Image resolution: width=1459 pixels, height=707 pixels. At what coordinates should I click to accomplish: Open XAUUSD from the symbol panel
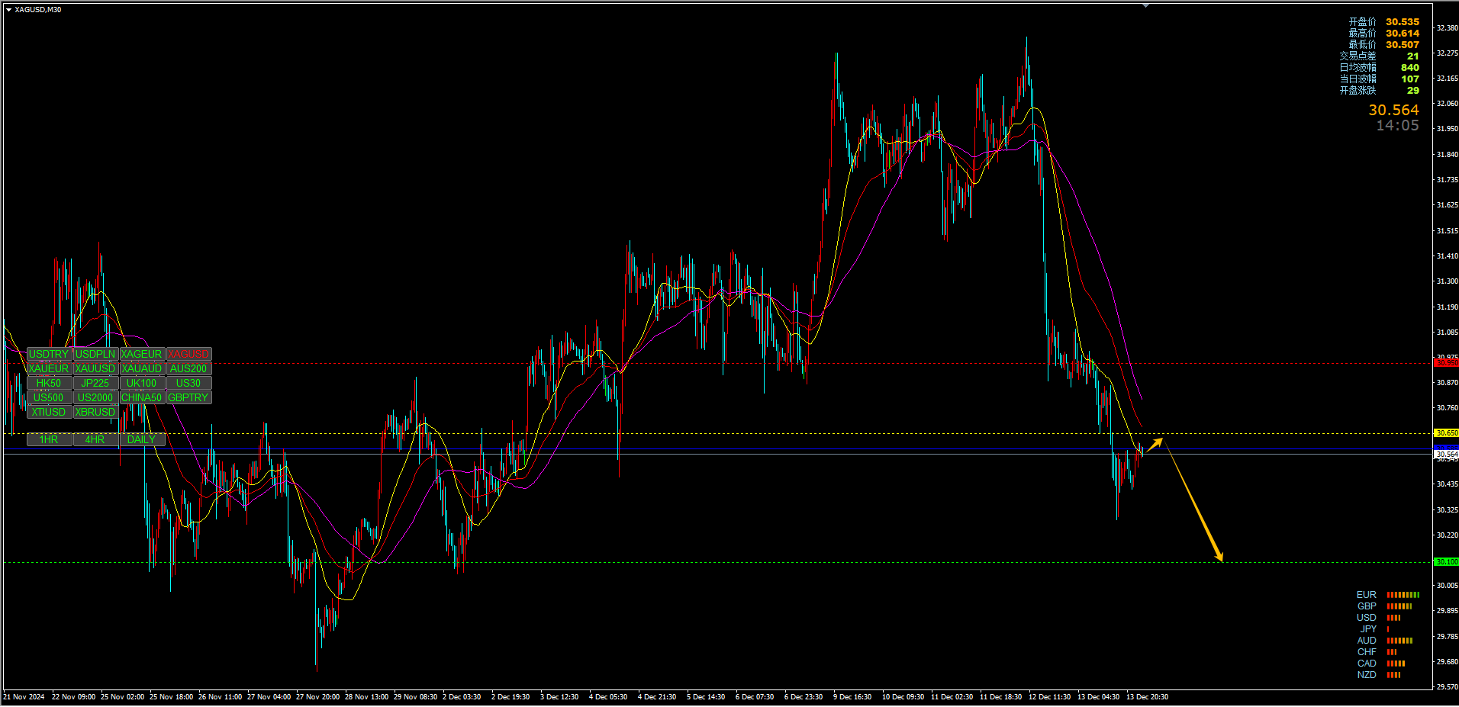click(95, 368)
